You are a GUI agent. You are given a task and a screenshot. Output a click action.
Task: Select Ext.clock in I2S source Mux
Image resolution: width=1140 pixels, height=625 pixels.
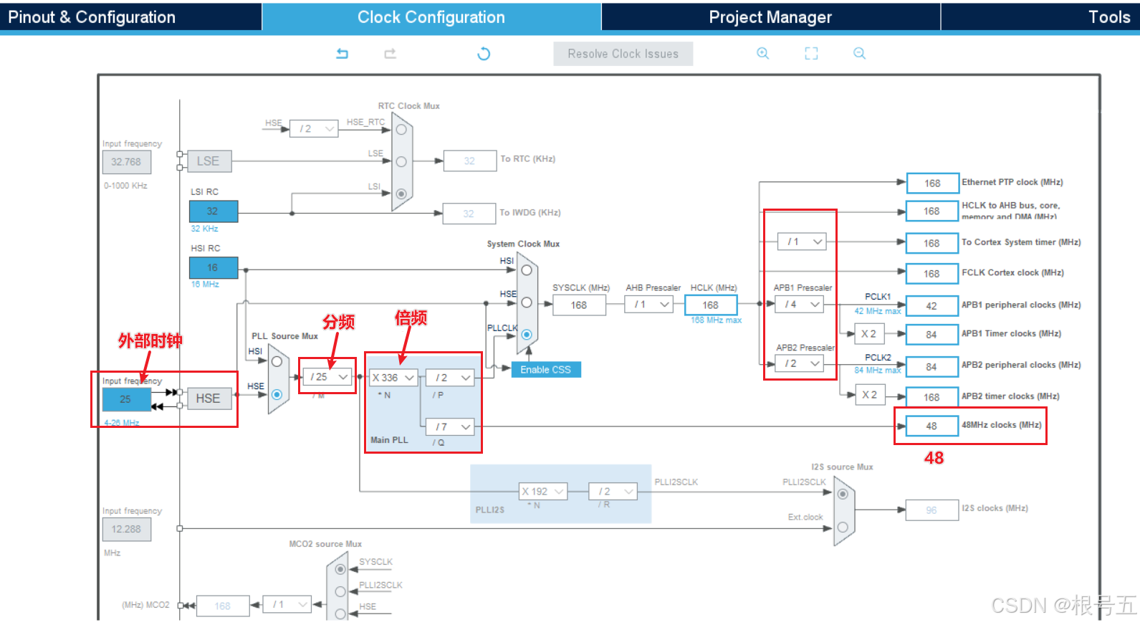pos(843,527)
